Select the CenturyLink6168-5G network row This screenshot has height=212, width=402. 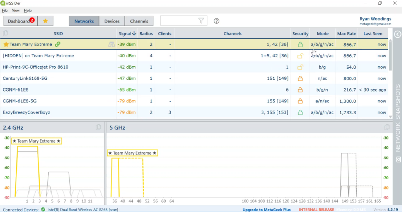194,79
